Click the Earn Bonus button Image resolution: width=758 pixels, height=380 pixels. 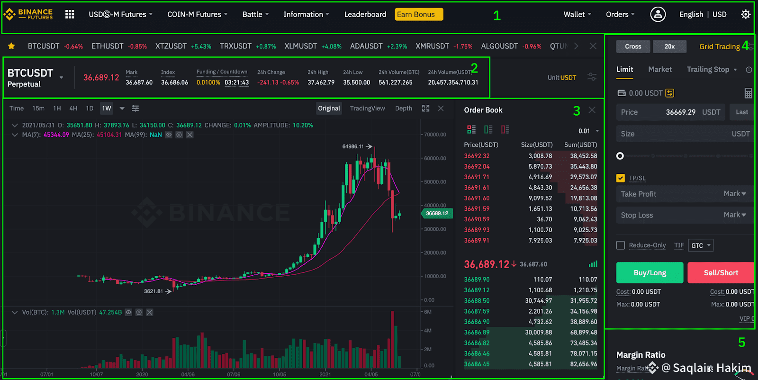pos(419,14)
